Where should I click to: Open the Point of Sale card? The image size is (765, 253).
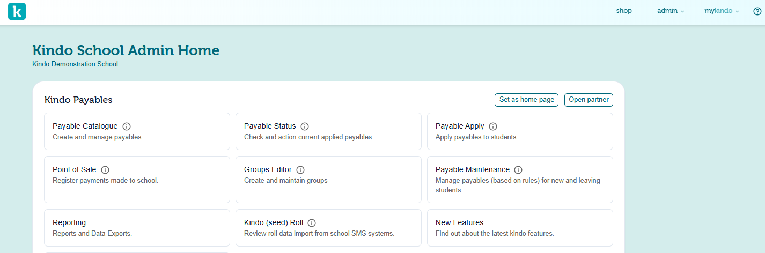pos(137,180)
